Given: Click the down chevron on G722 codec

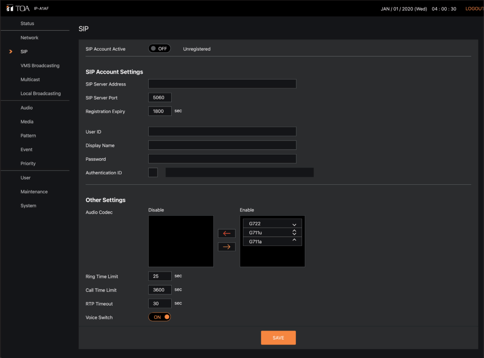Looking at the screenshot, I should pyautogui.click(x=294, y=224).
